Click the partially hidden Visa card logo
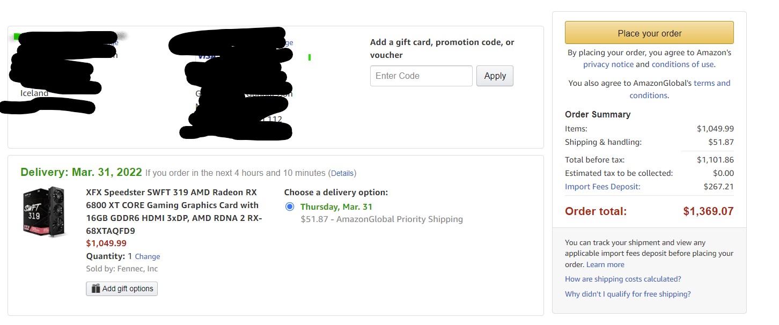Screen dimensions: 779x325 click(x=204, y=56)
